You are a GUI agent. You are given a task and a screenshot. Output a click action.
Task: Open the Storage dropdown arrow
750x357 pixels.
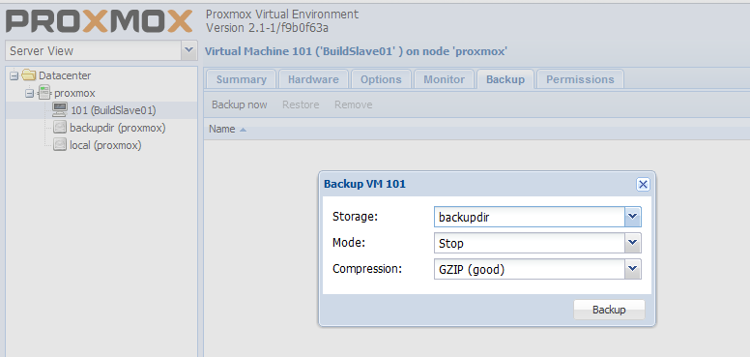(633, 217)
